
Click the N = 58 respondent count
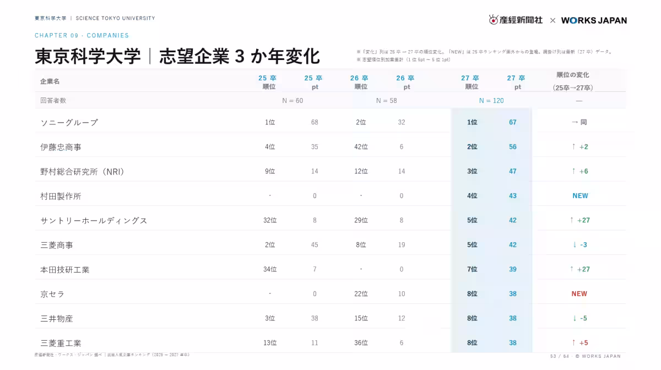coord(386,101)
